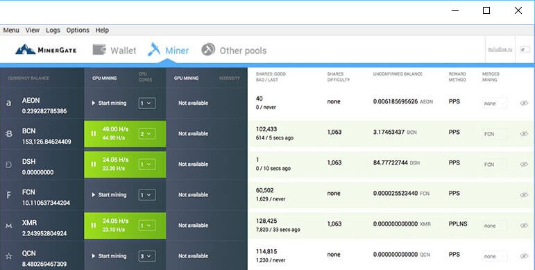Switch to the Miner tab

point(168,50)
